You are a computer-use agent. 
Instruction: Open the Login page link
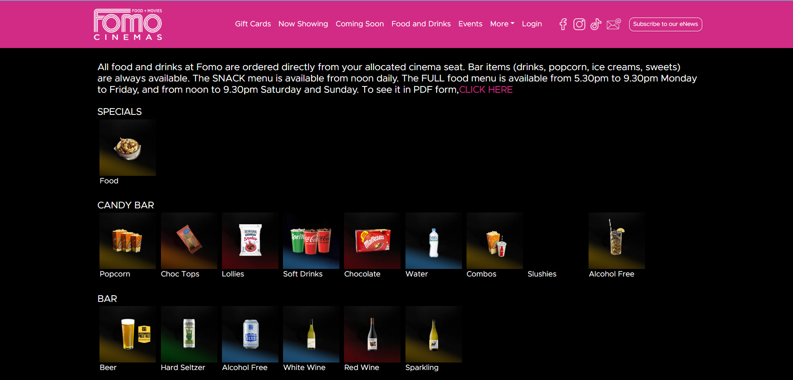coord(532,24)
